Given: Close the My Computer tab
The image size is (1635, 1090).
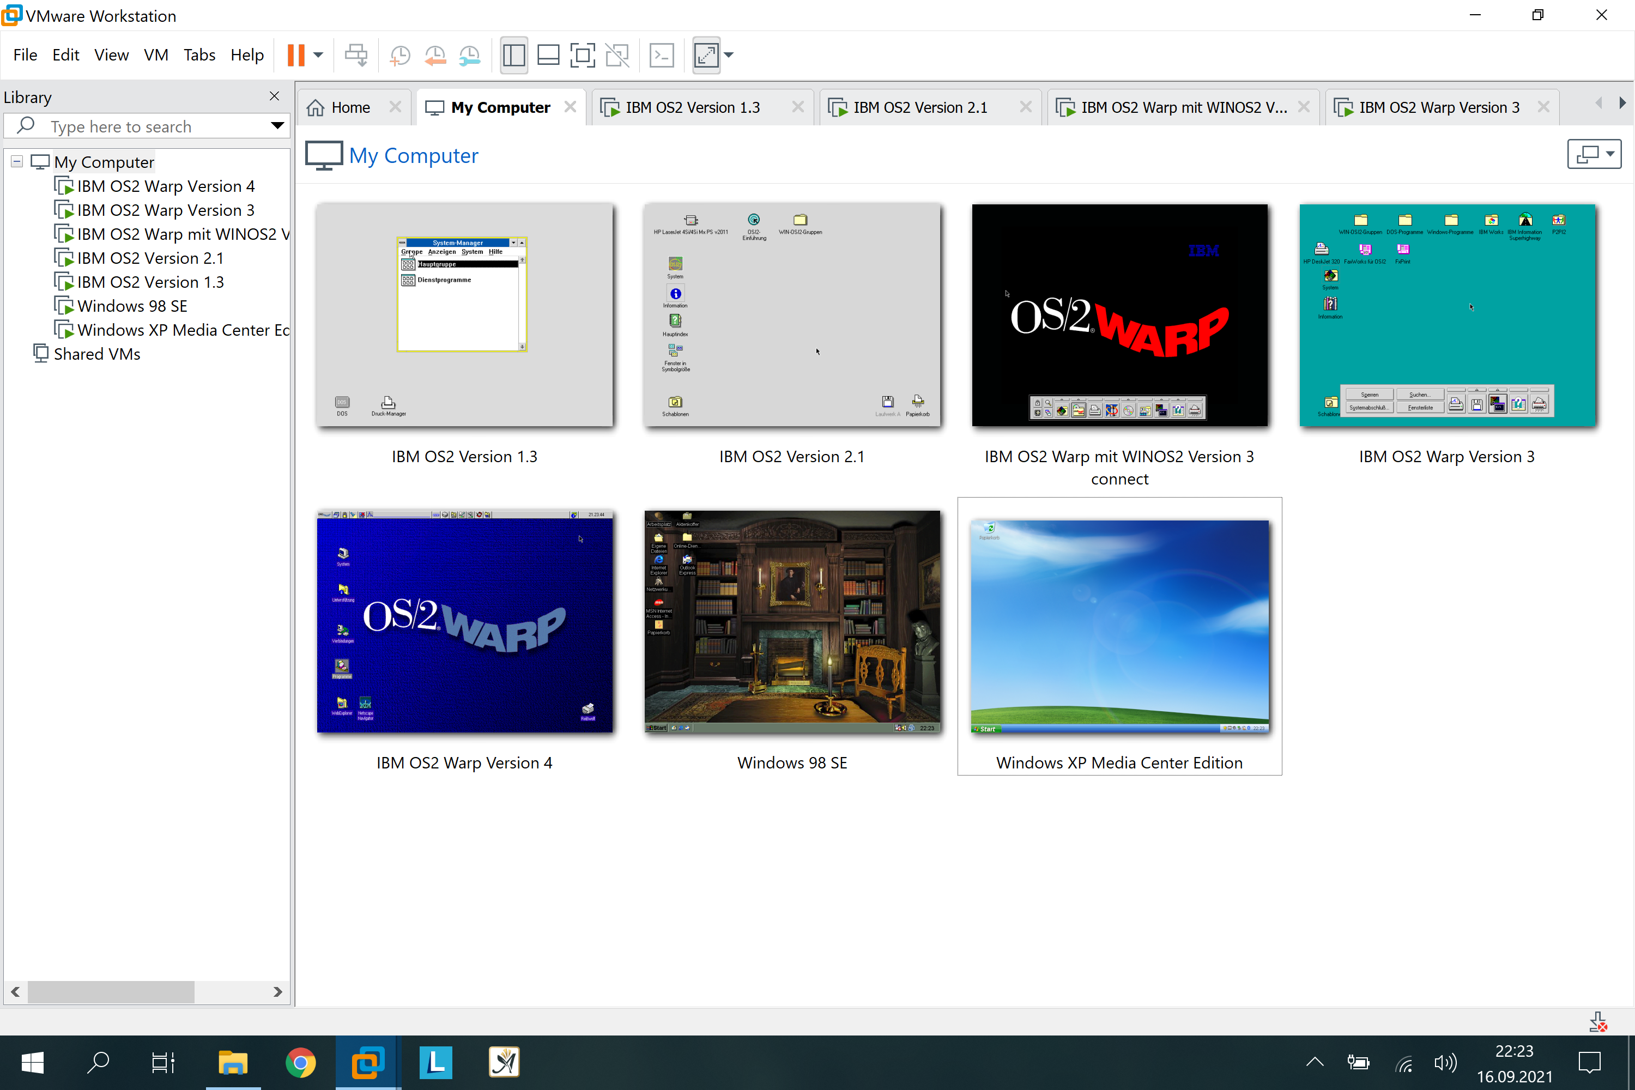Looking at the screenshot, I should tap(570, 107).
